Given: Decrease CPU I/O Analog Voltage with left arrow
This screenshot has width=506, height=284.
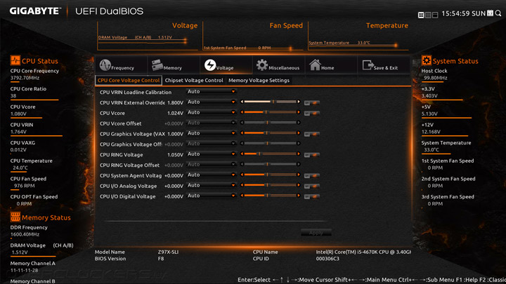Looking at the screenshot, I should click(x=242, y=185).
